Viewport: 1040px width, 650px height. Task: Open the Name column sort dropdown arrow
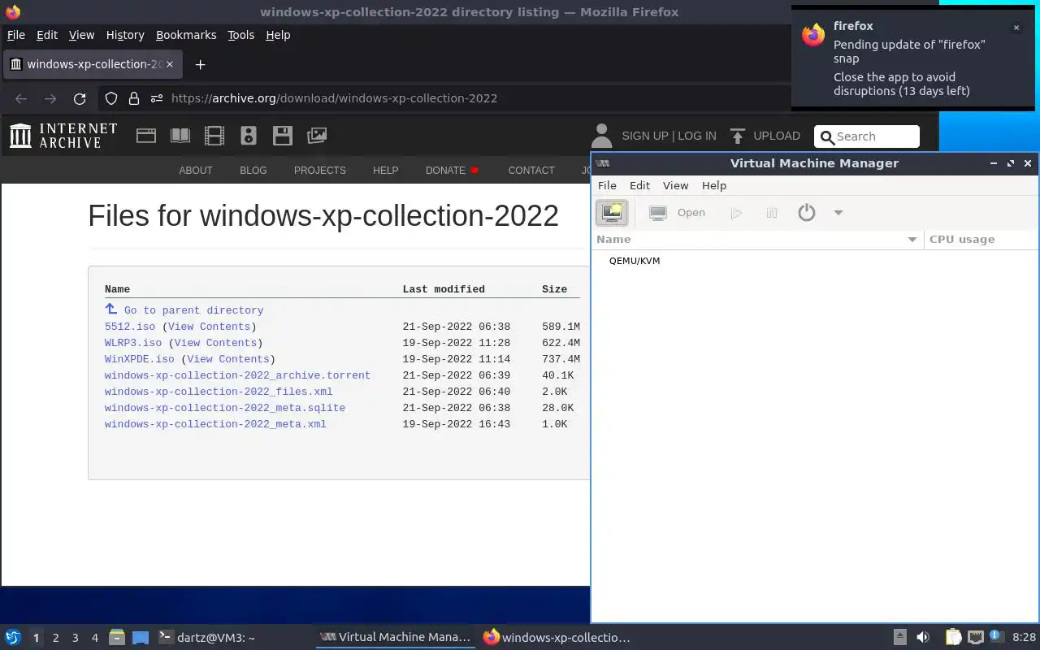click(x=912, y=239)
